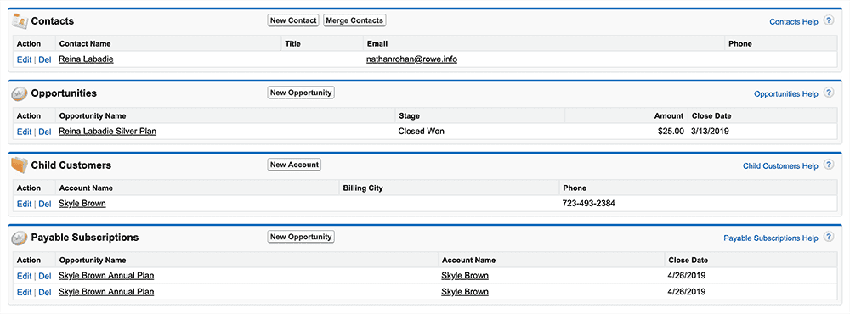The image size is (850, 314).
Task: Click the Opportunities section coin icon
Action: 20,93
